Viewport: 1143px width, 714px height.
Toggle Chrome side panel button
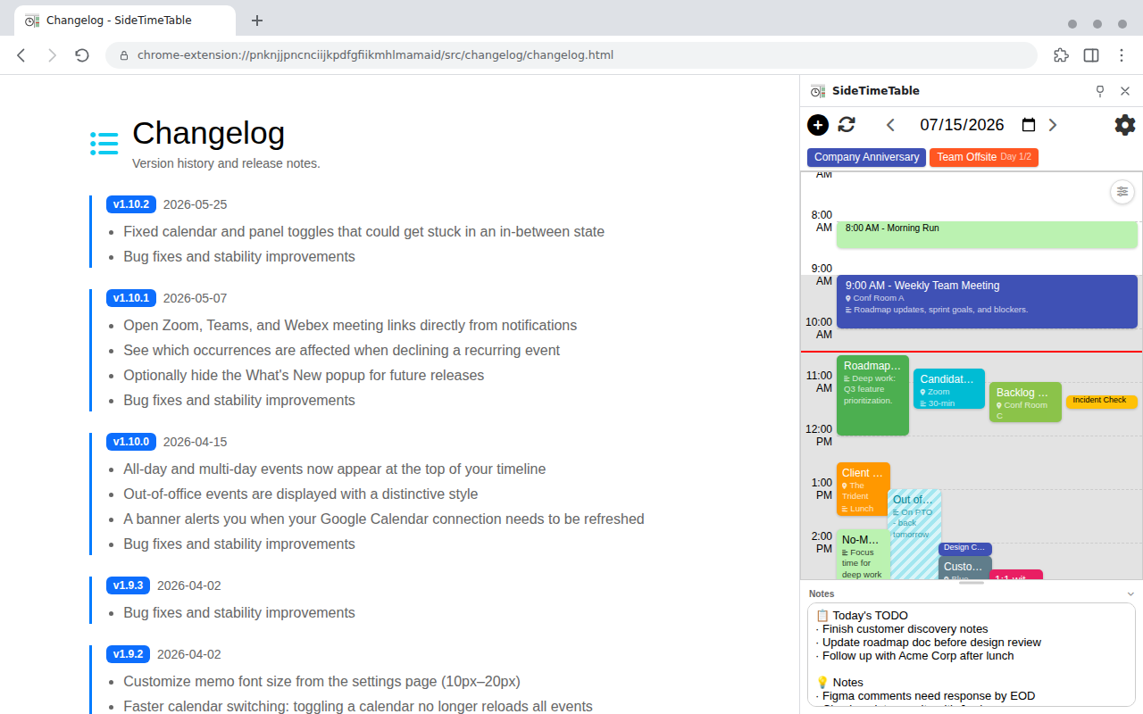[1091, 55]
